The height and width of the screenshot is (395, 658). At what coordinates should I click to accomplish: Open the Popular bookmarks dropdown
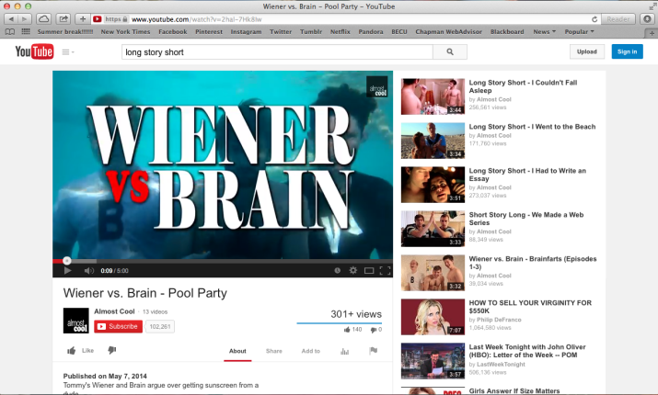click(579, 32)
